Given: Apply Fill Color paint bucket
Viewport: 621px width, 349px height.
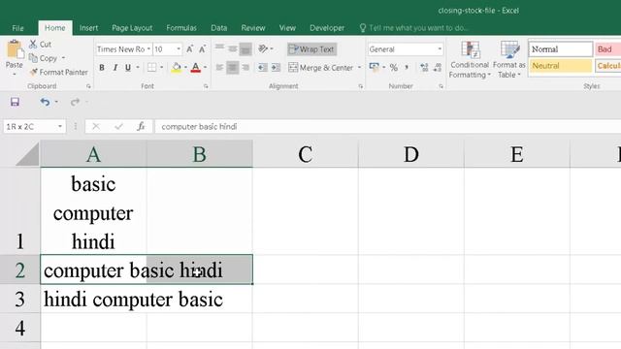Looking at the screenshot, I should [x=177, y=67].
